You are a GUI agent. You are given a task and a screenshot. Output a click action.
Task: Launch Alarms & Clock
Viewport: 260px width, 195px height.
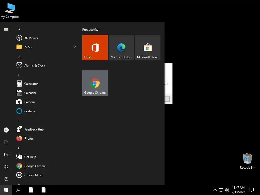tap(46, 65)
